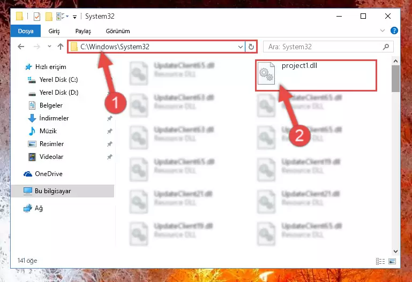The width and height of the screenshot is (412, 282).
Task: Expand the ribbon with the chevron
Action: pos(383,31)
